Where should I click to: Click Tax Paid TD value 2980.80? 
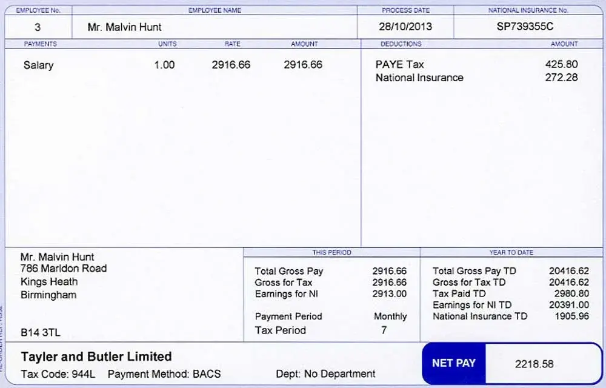coord(571,293)
